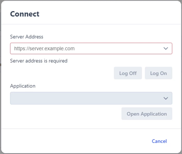
Task: Click the Open Application button
Action: coord(147,114)
